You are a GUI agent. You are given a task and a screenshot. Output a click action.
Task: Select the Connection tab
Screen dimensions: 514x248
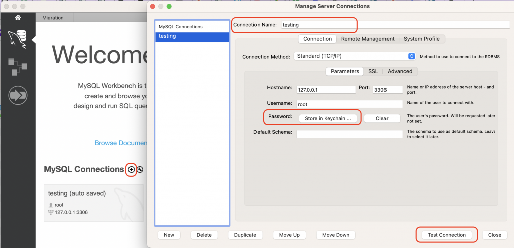coord(317,39)
